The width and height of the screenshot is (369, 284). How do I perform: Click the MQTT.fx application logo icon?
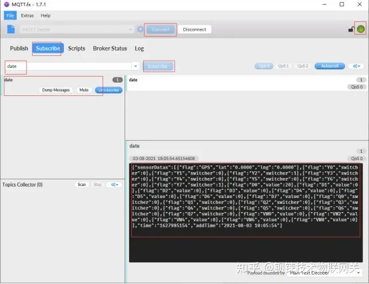[7, 4]
